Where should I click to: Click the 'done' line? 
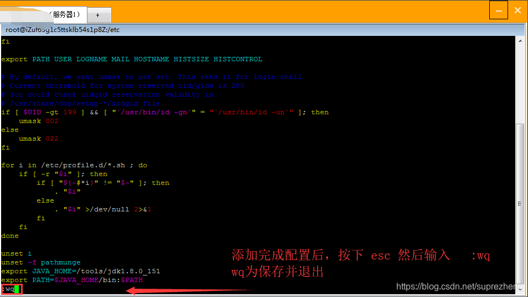[10, 236]
